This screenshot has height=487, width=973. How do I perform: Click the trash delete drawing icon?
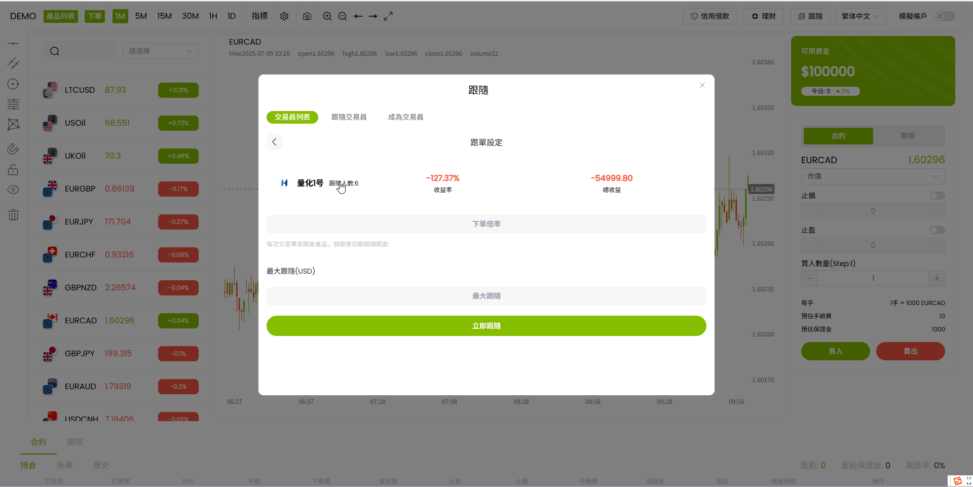(x=14, y=215)
